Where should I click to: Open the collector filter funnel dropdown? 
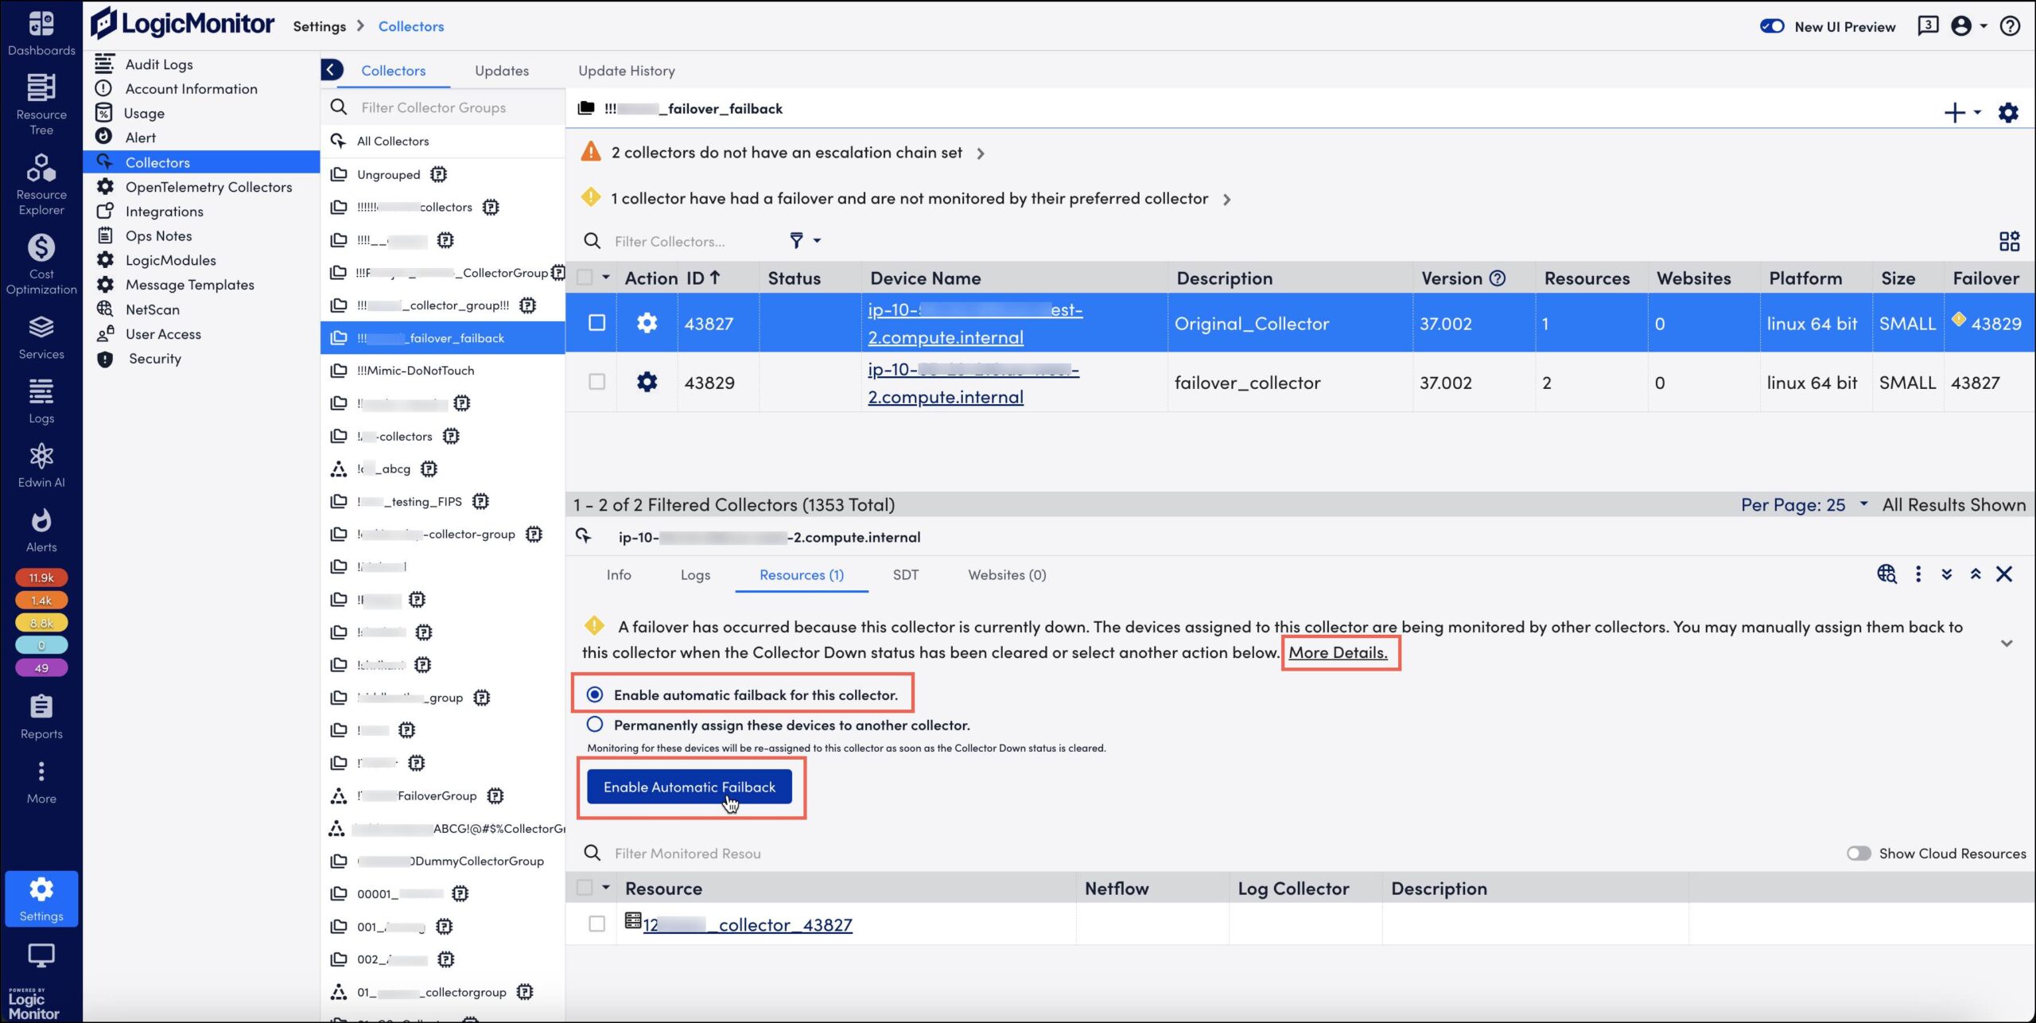click(x=804, y=240)
